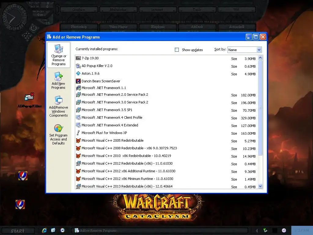Click the 7-Zip 19.00 program icon
313x235 pixels.
point(78,58)
